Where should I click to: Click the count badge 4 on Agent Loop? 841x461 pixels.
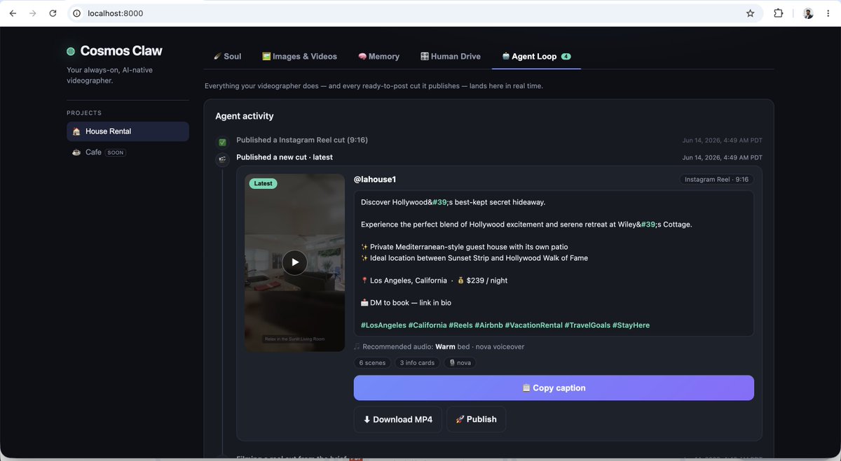(566, 57)
